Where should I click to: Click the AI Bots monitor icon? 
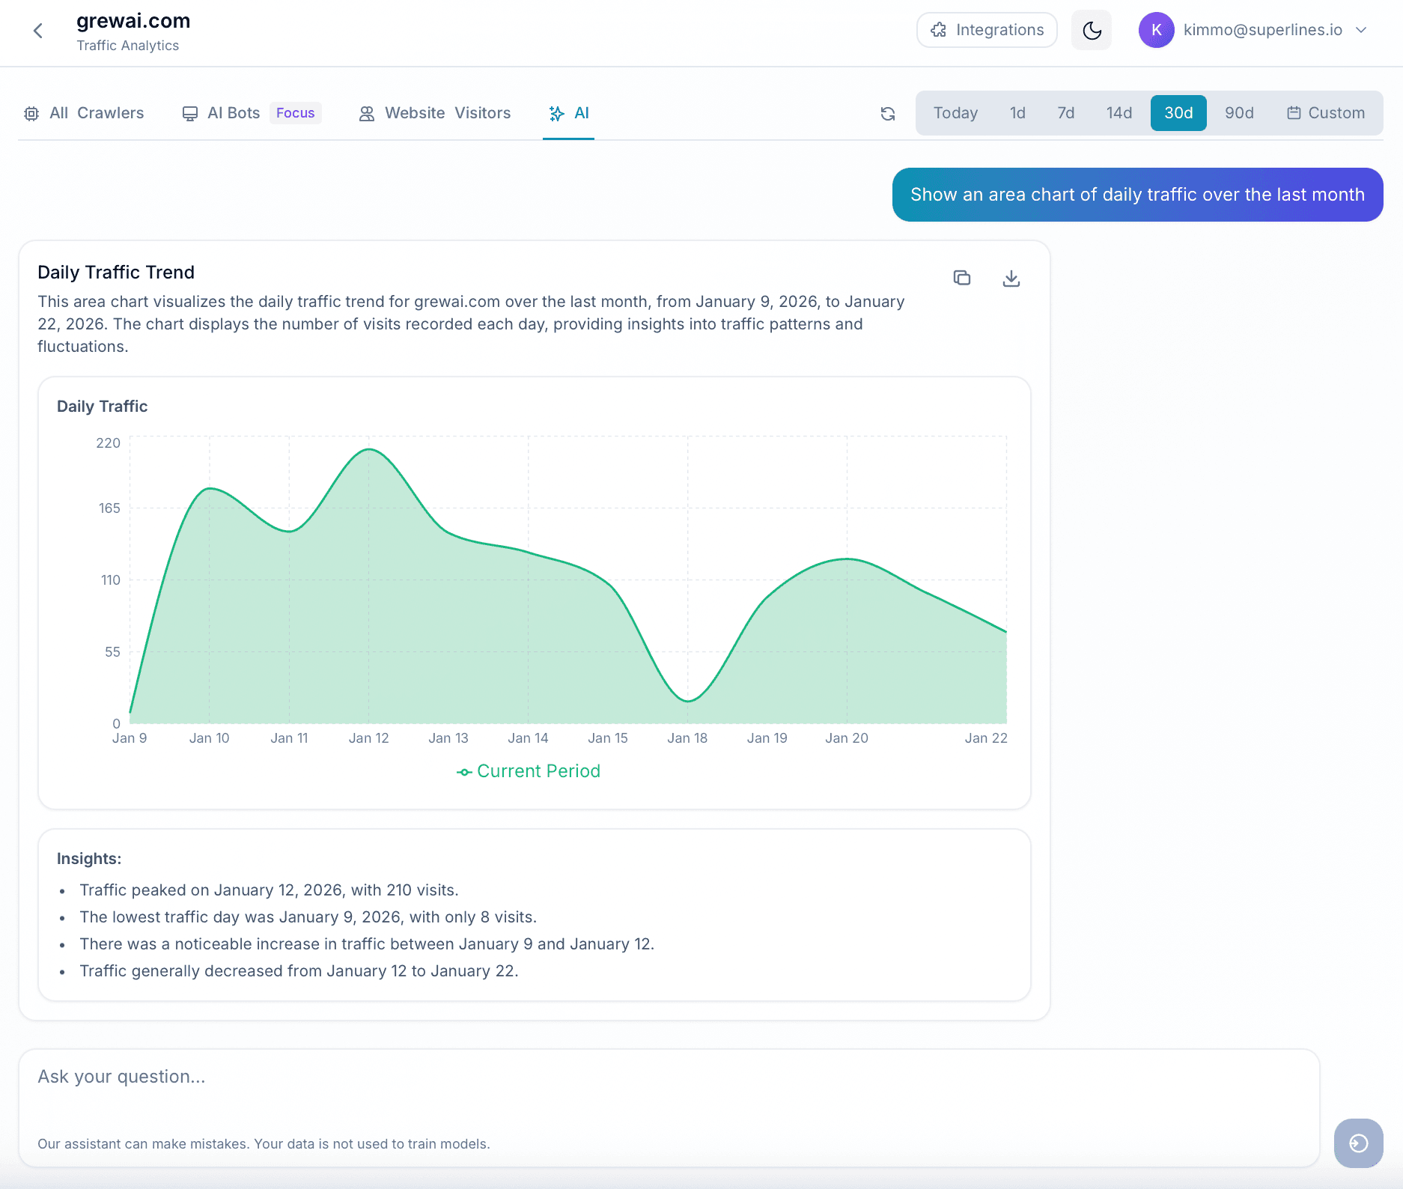[191, 113]
